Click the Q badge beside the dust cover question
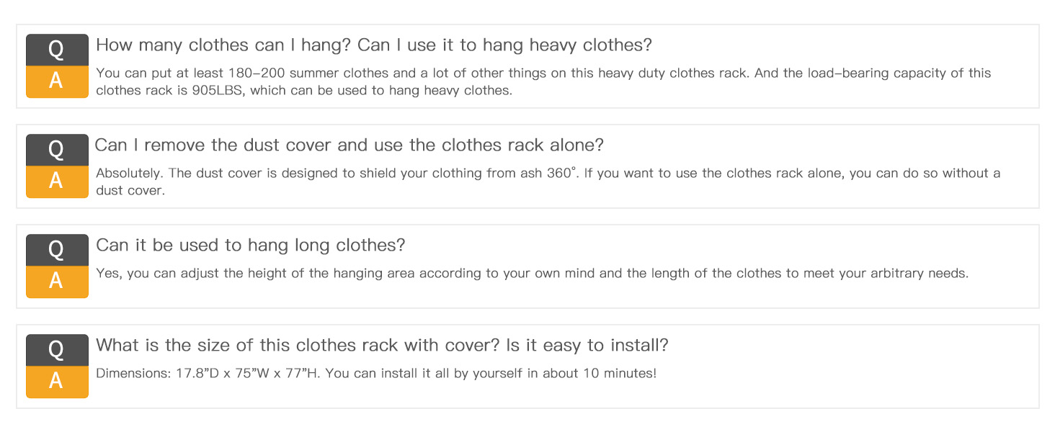This screenshot has width=1055, height=432. click(x=57, y=150)
